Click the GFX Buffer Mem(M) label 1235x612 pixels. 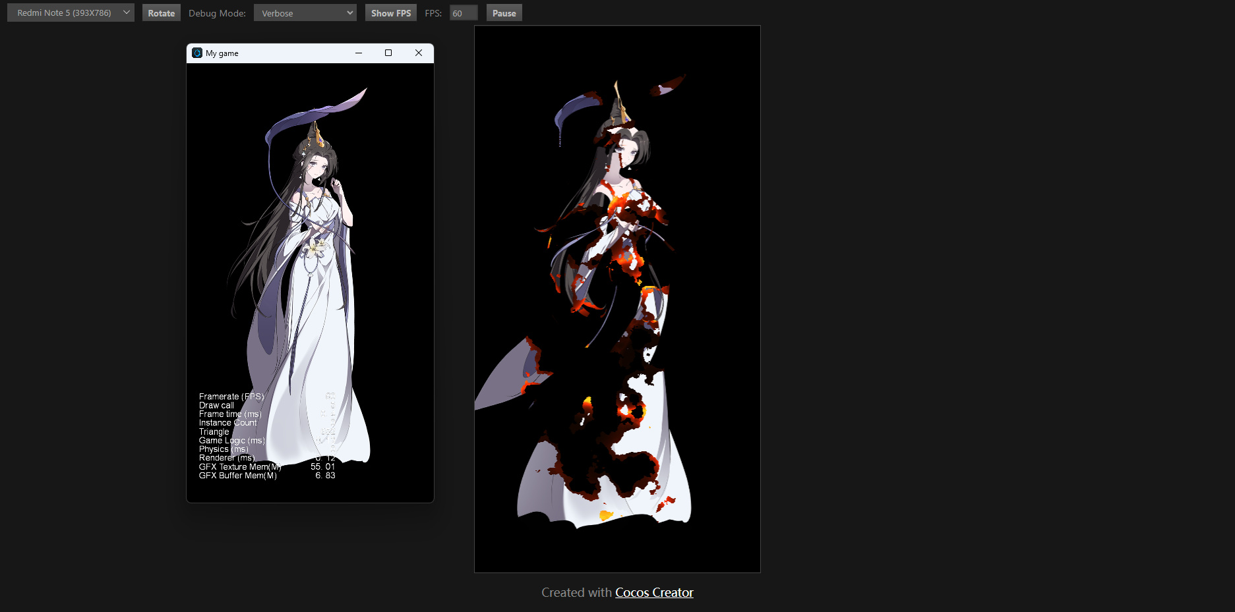[238, 475]
